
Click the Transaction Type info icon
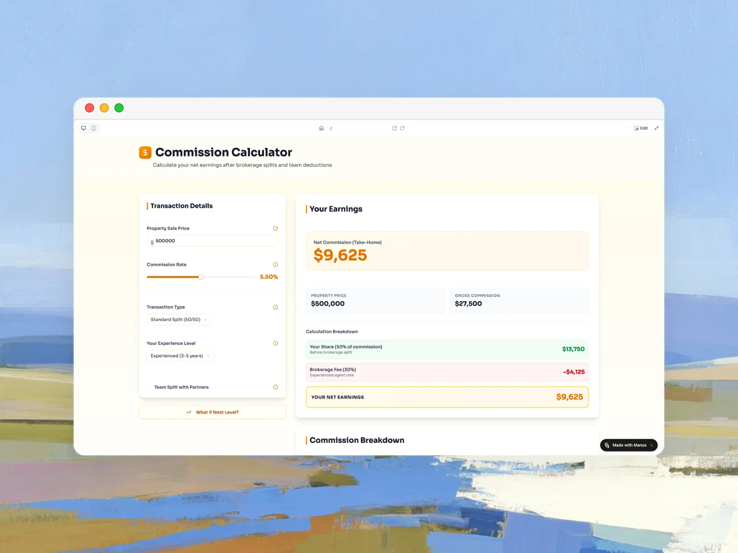click(x=275, y=307)
